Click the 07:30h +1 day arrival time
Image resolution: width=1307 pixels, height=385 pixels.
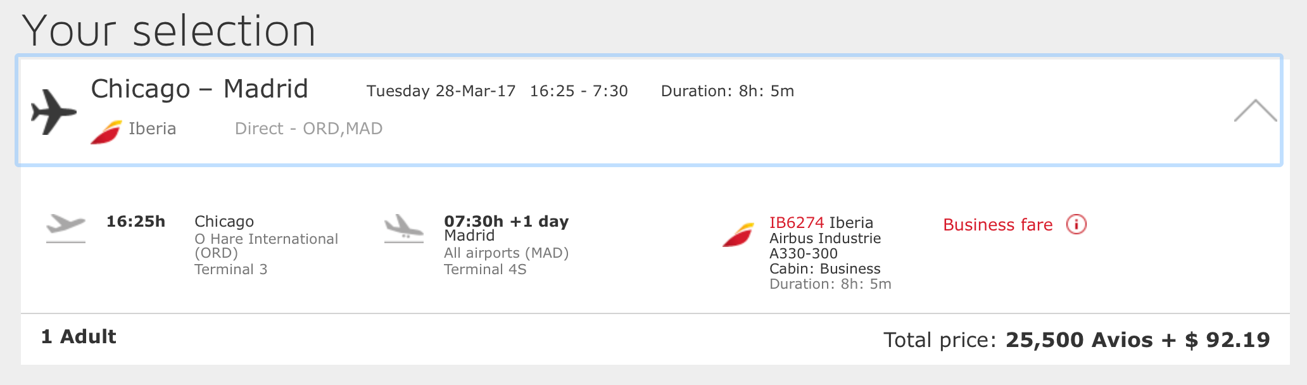[x=506, y=222]
